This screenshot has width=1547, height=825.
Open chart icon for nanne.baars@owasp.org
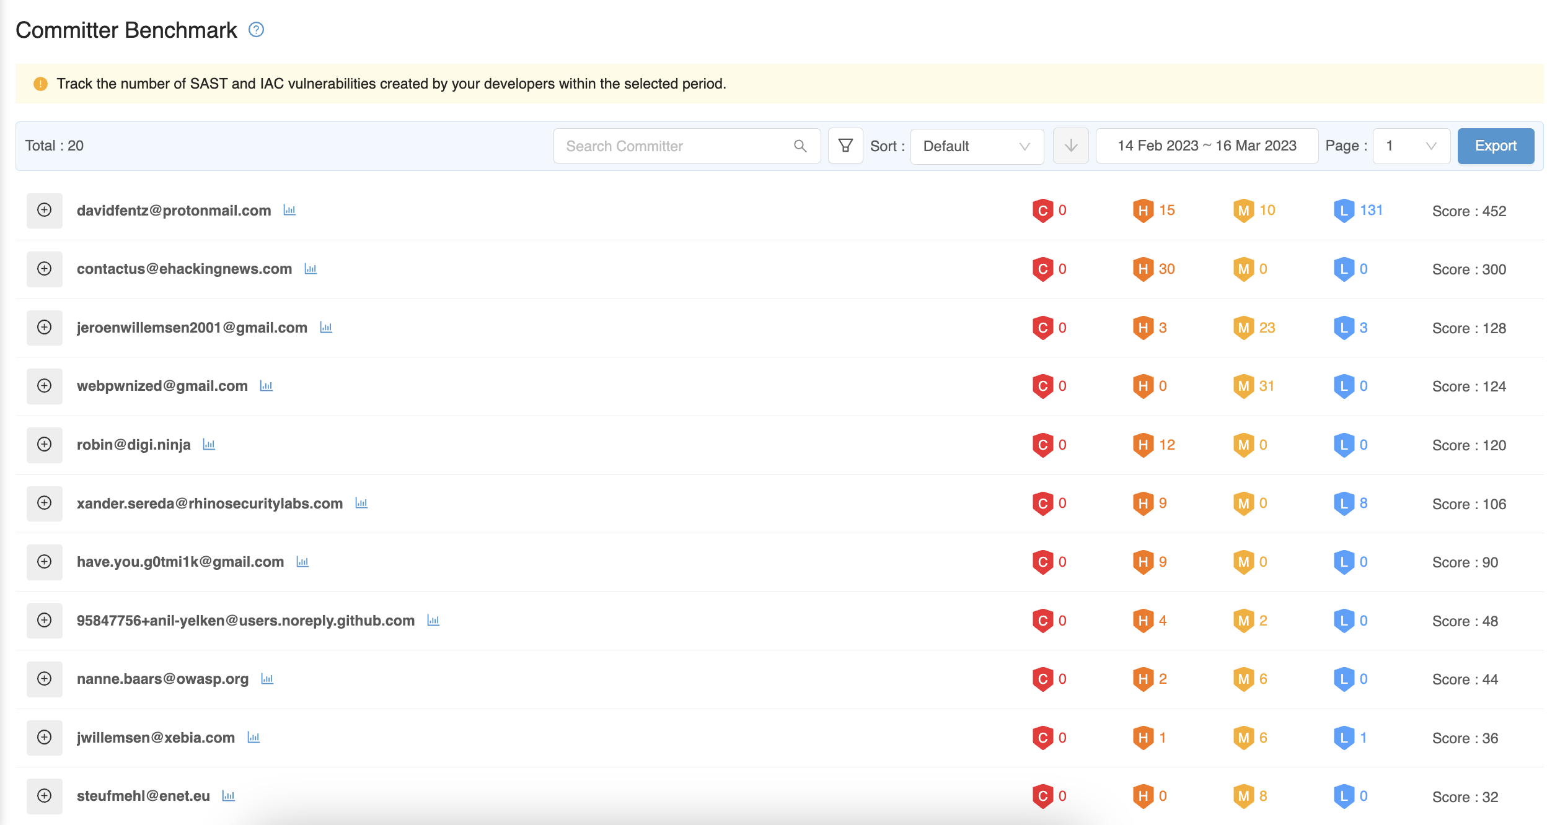coord(267,679)
